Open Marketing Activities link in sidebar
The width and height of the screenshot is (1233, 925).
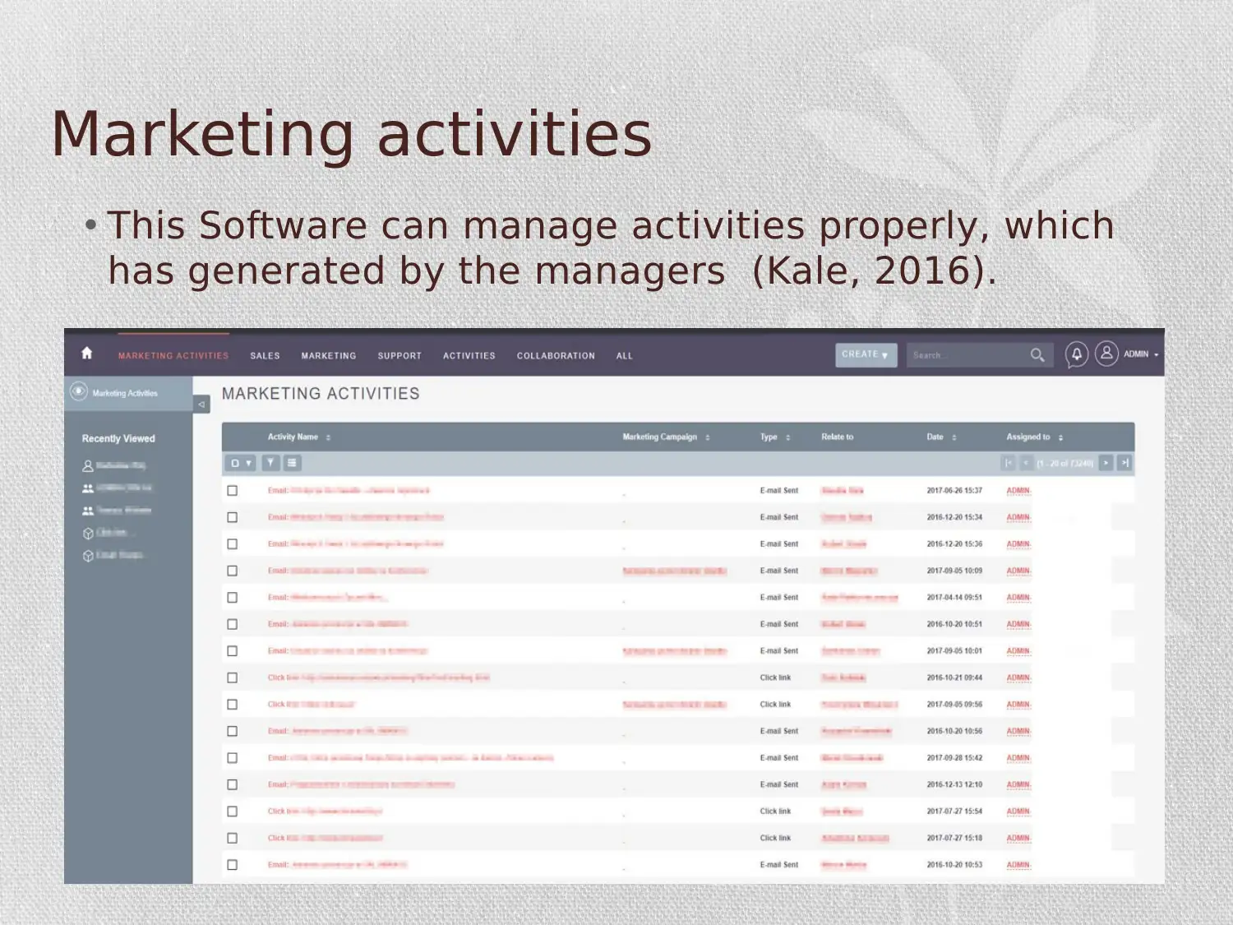(x=125, y=394)
